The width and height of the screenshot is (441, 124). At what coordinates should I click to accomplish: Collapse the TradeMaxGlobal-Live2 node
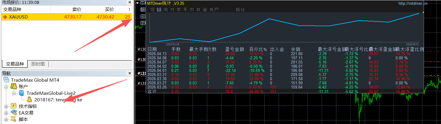[14, 93]
